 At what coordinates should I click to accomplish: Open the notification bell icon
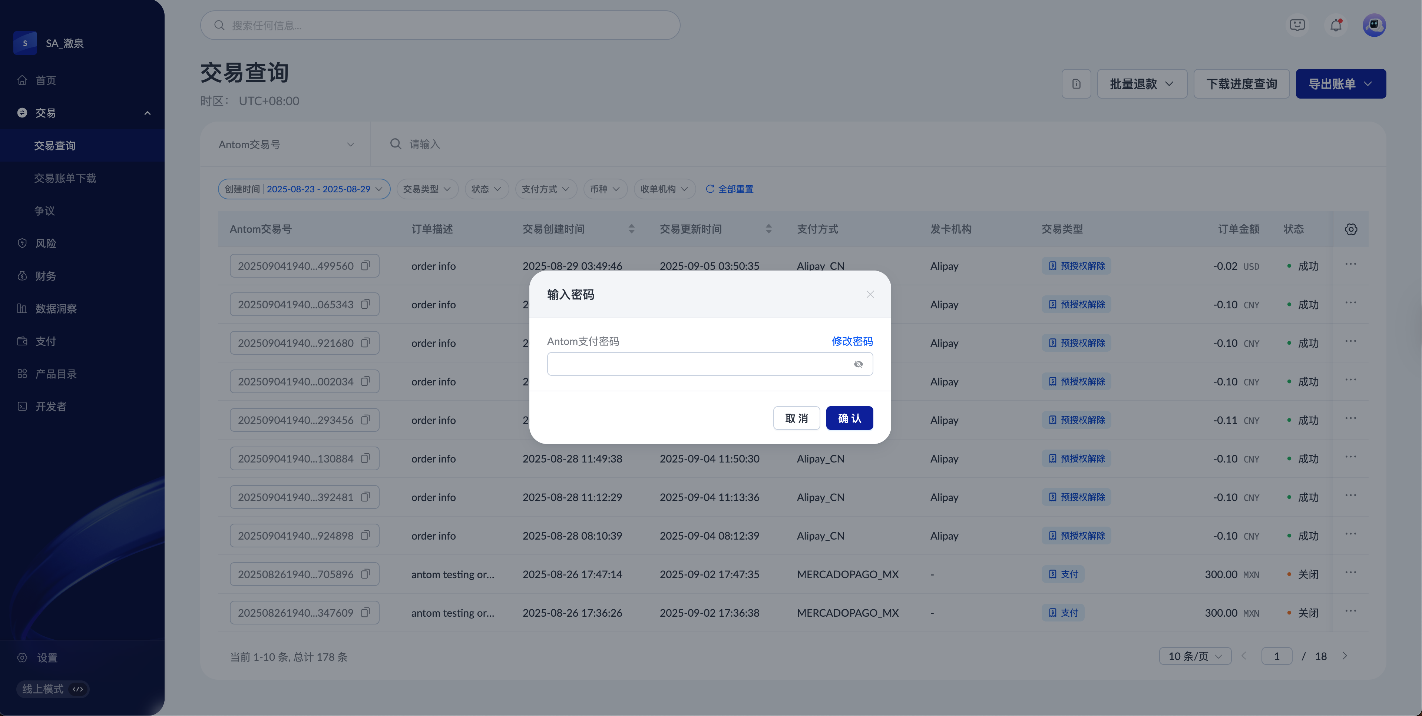[x=1335, y=26]
